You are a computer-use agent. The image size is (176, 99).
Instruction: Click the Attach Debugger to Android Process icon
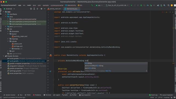[151, 5]
